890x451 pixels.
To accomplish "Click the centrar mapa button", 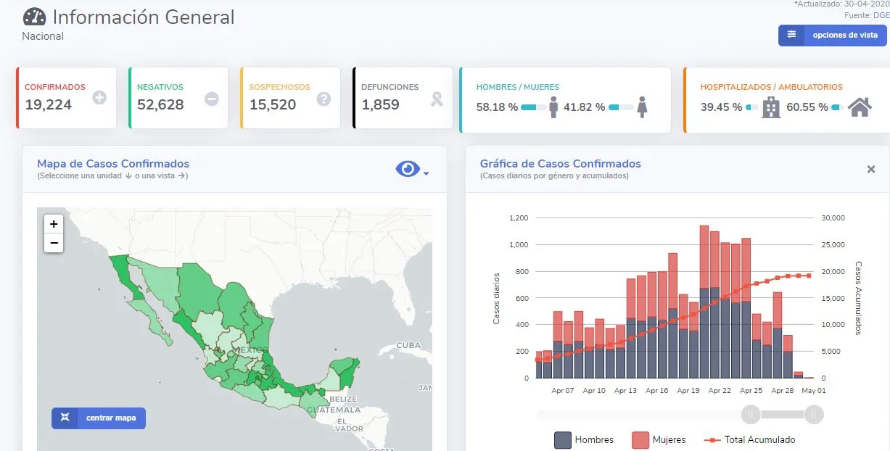I will click(99, 418).
